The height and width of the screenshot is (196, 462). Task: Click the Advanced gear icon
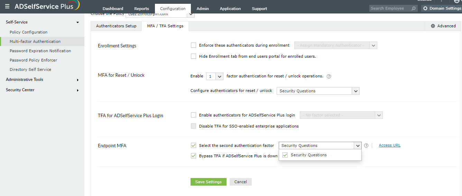pyautogui.click(x=433, y=26)
